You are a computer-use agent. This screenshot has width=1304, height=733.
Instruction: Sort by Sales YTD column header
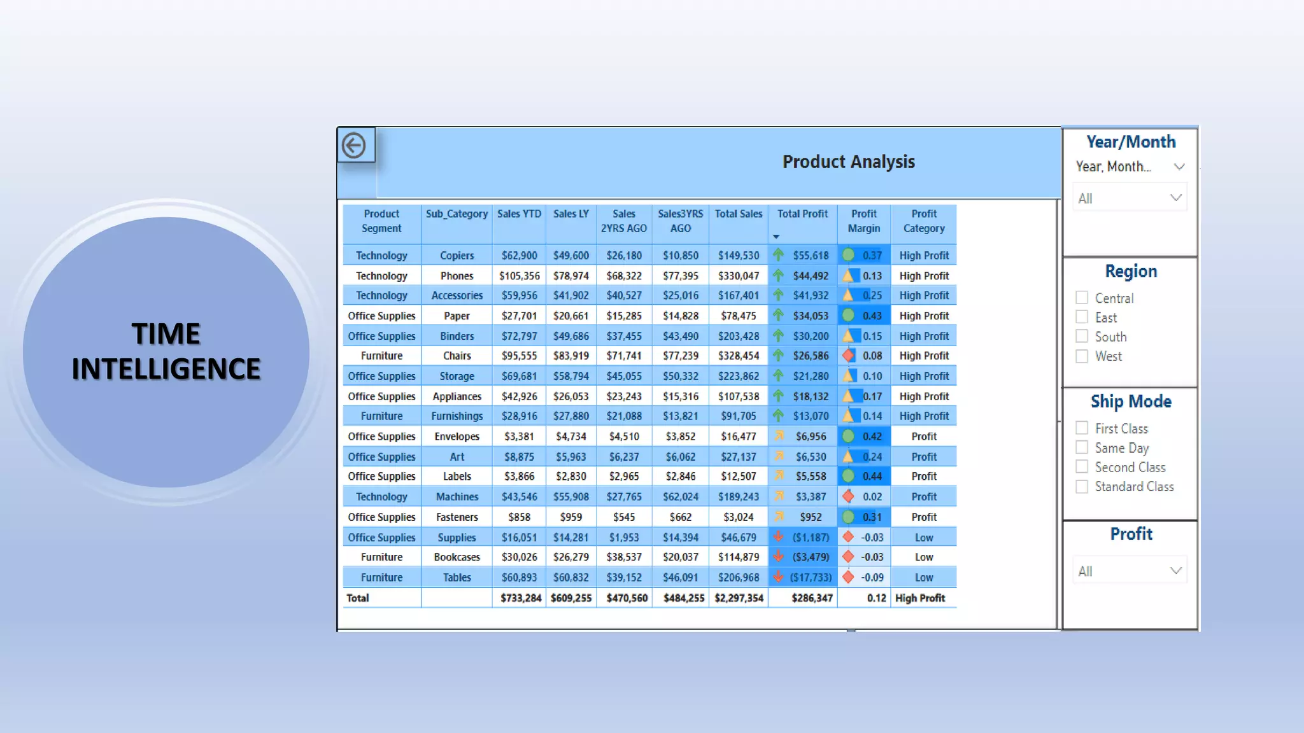[519, 214]
